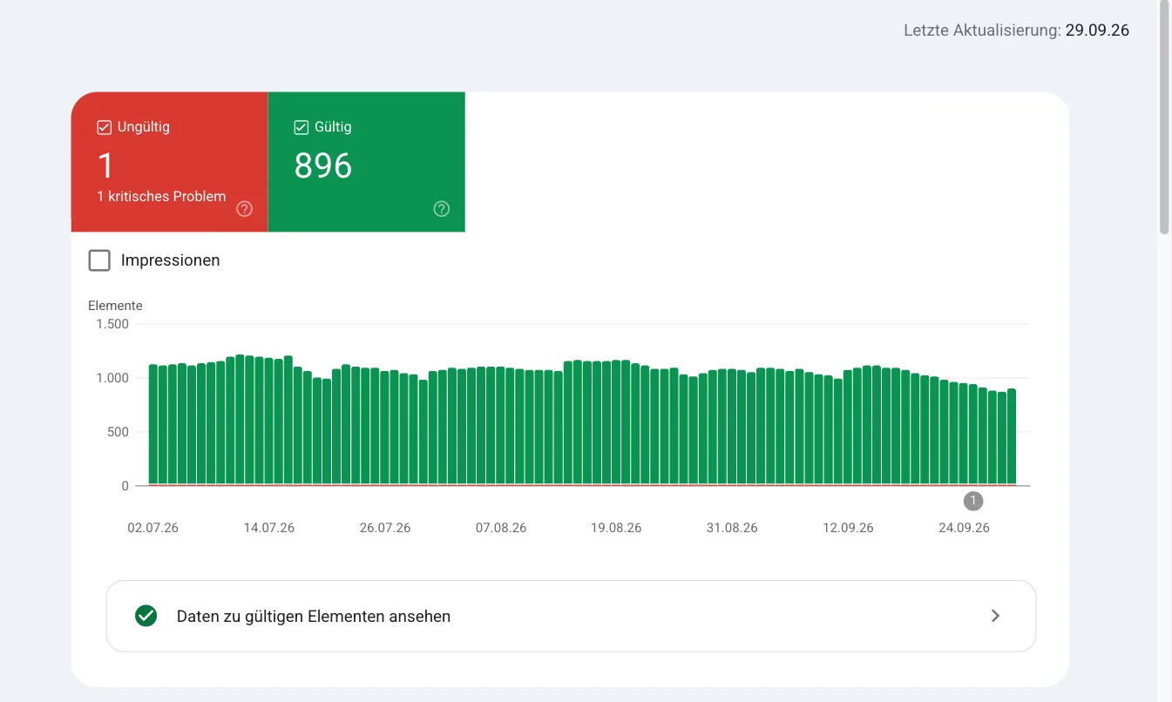
Task: Expand the chevron arrow on valid elements row
Action: [995, 616]
